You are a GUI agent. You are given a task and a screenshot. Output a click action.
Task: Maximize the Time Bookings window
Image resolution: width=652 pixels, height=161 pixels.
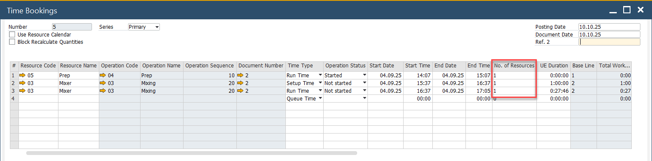click(x=627, y=10)
